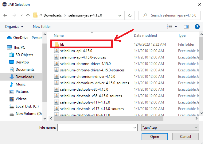Open the view options dropdown arrow

pyautogui.click(x=175, y=27)
